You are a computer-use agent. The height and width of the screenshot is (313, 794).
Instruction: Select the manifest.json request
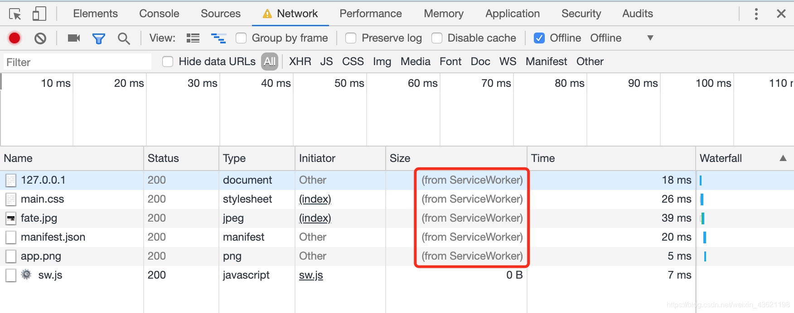[397, 237]
